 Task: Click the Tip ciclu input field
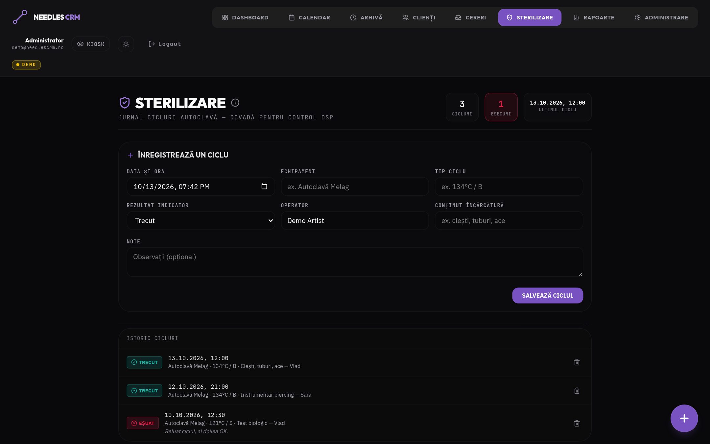(509, 186)
